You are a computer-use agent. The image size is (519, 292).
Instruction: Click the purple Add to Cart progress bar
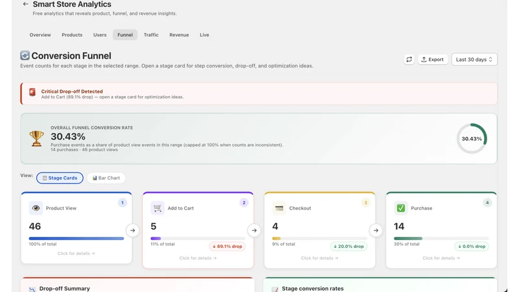[156, 238]
